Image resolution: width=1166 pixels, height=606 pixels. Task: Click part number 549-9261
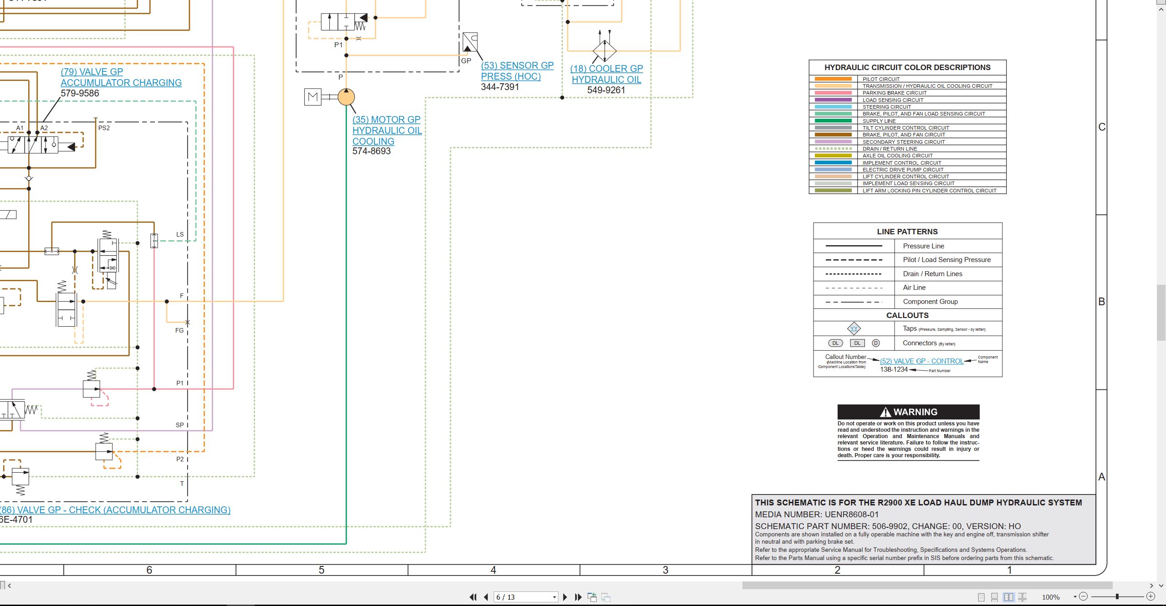[x=606, y=90]
